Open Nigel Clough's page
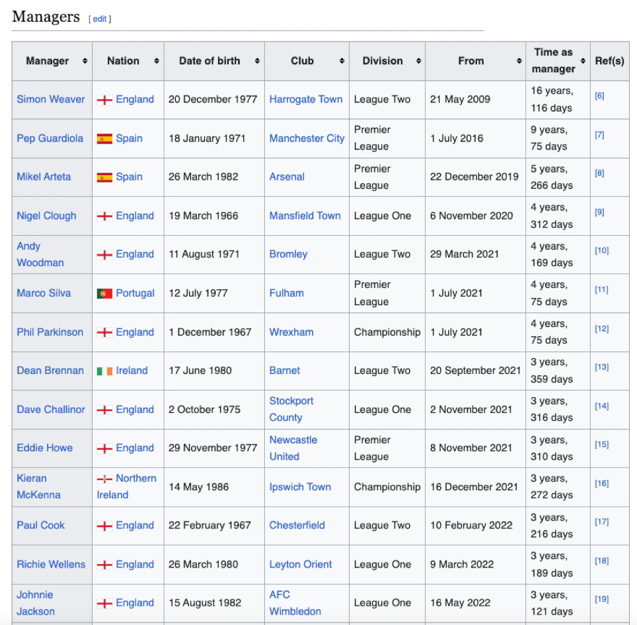This screenshot has height=625, width=637. [x=46, y=216]
